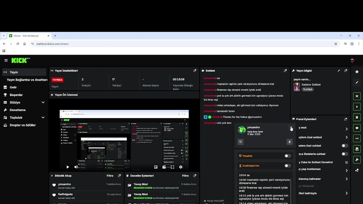
Task: Toggle the wrench stream info icon in the right rail
Action: pyautogui.click(x=357, y=160)
